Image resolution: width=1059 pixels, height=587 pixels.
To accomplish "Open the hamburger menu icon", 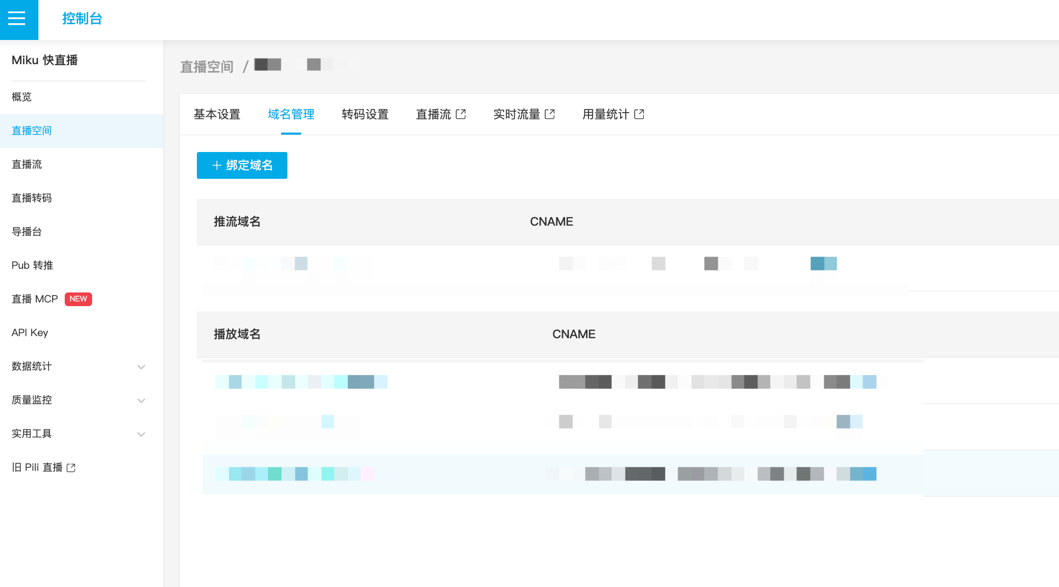I will [17, 19].
